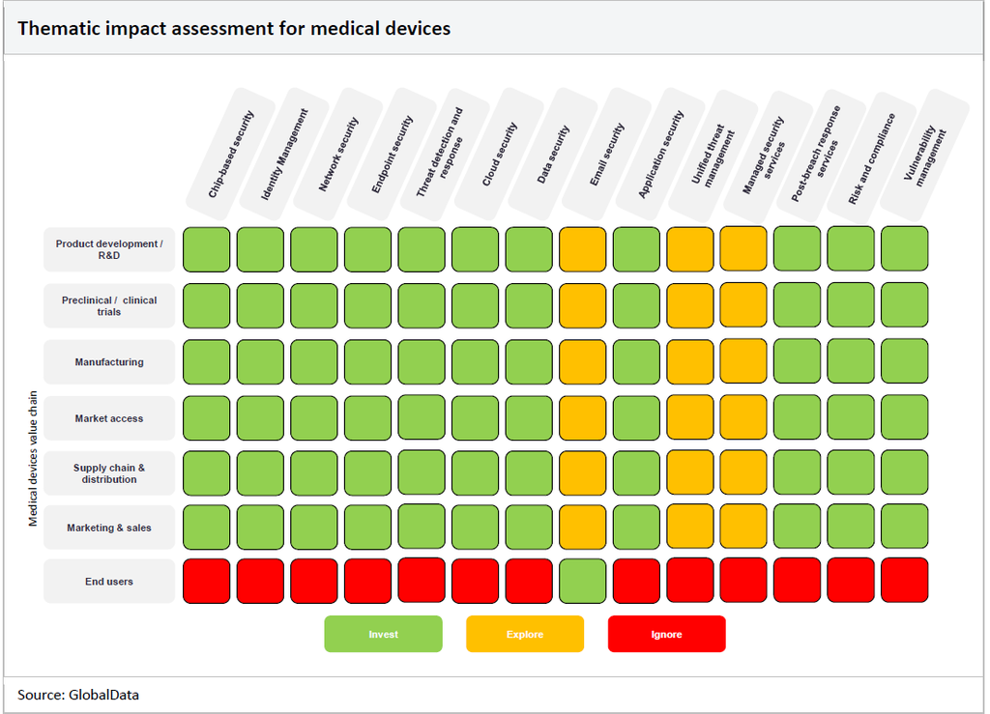Select the Product development / R&D row label

point(109,250)
